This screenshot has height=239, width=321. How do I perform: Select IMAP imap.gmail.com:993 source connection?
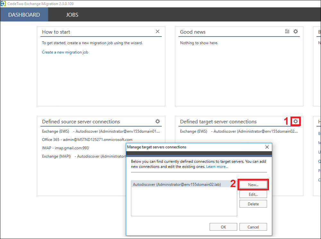point(65,148)
